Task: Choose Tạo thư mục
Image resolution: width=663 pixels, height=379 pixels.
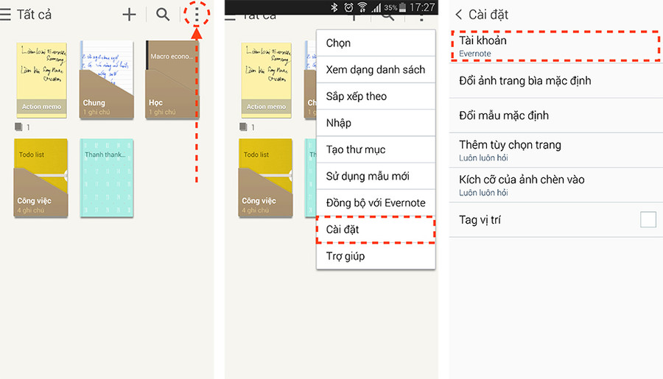Action: 376,149
